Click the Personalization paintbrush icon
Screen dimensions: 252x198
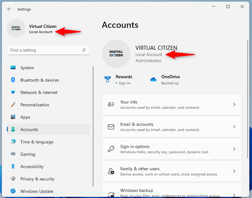13,104
